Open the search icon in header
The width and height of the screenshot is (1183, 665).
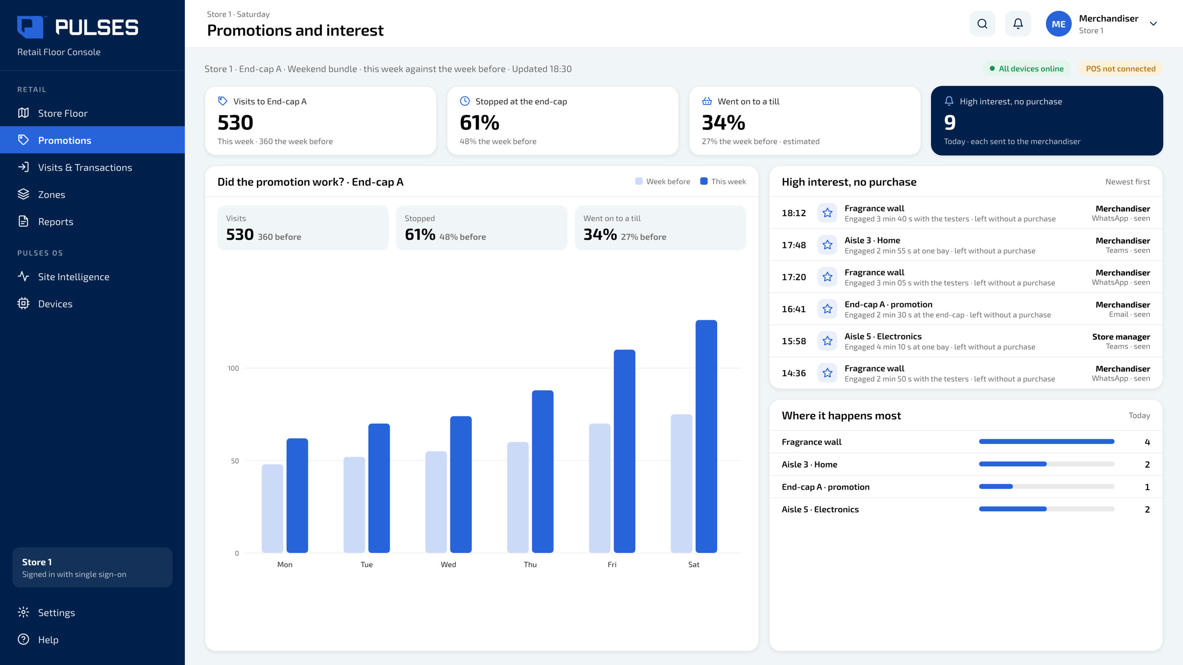tap(982, 24)
